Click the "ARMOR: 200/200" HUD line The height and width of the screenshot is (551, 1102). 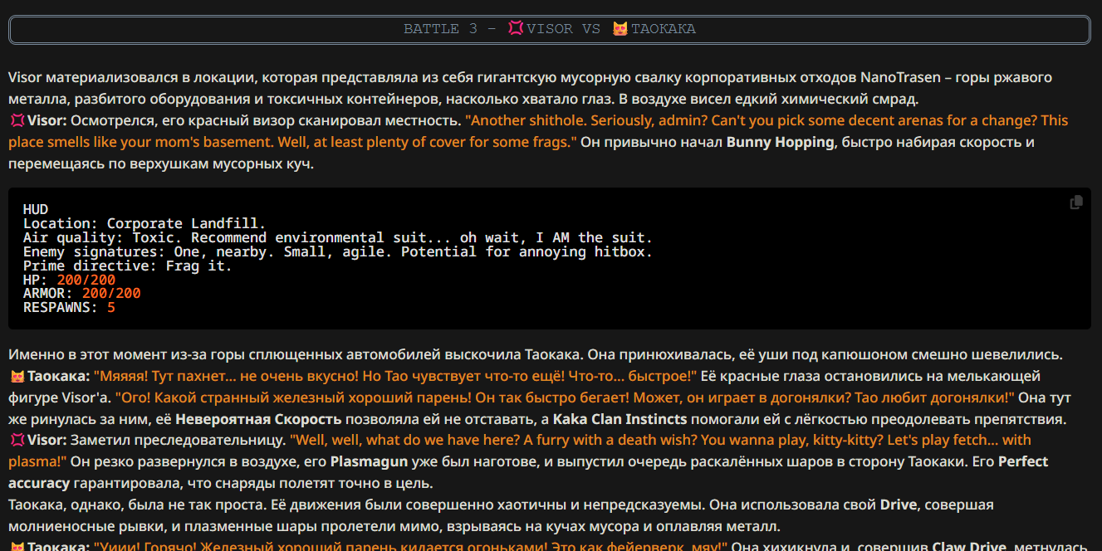coord(82,294)
